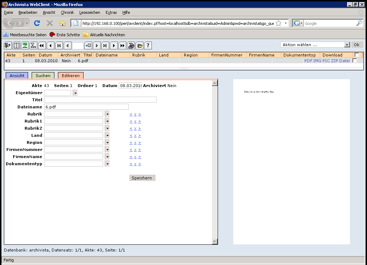Reload the page in Firefox
This screenshot has width=367, height=265.
click(37, 23)
